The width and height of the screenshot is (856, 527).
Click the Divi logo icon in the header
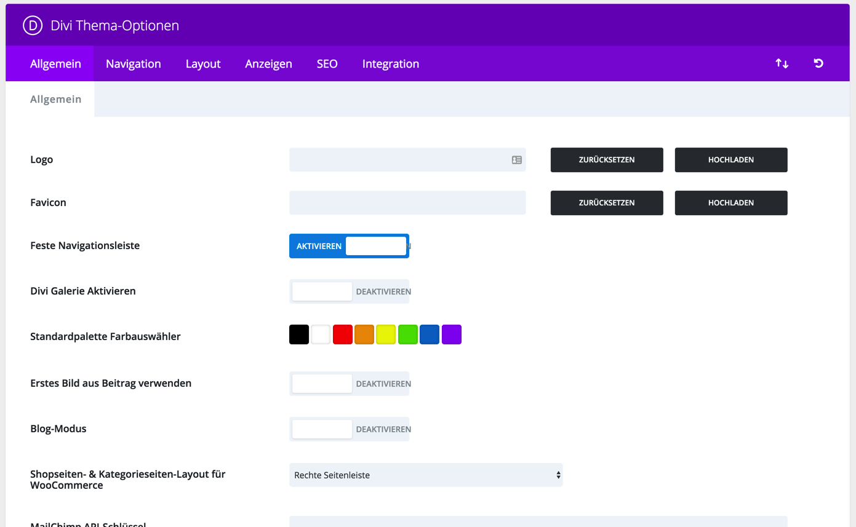pyautogui.click(x=31, y=25)
